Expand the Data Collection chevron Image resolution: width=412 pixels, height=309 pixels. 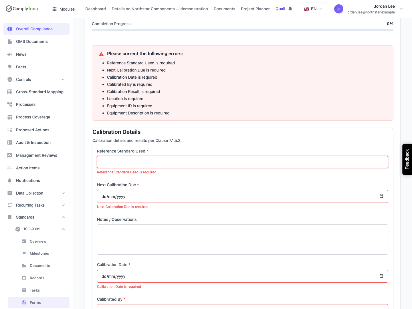[x=63, y=193]
